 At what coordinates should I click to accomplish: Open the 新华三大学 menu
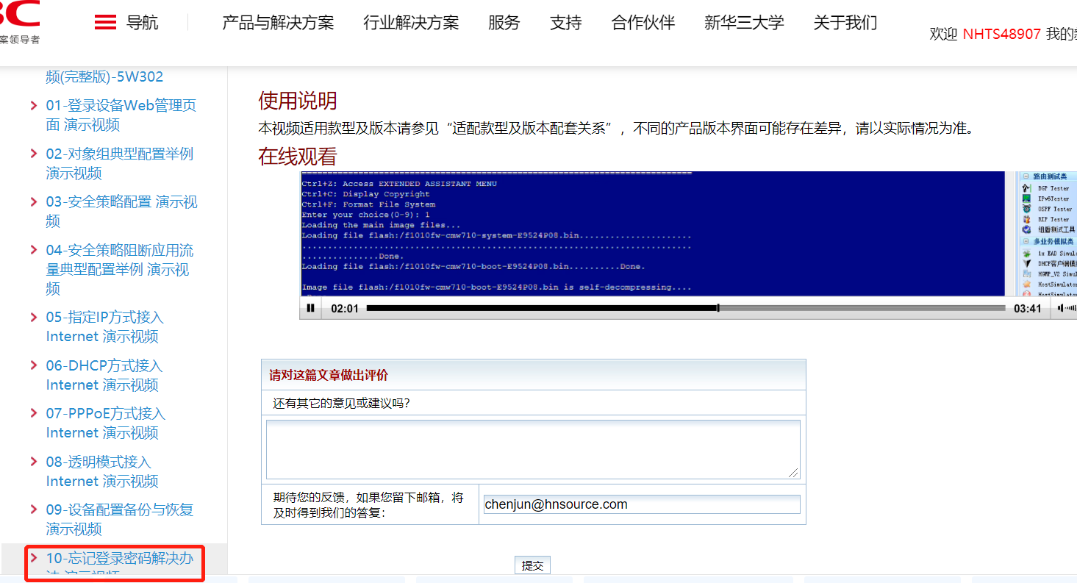pos(744,23)
